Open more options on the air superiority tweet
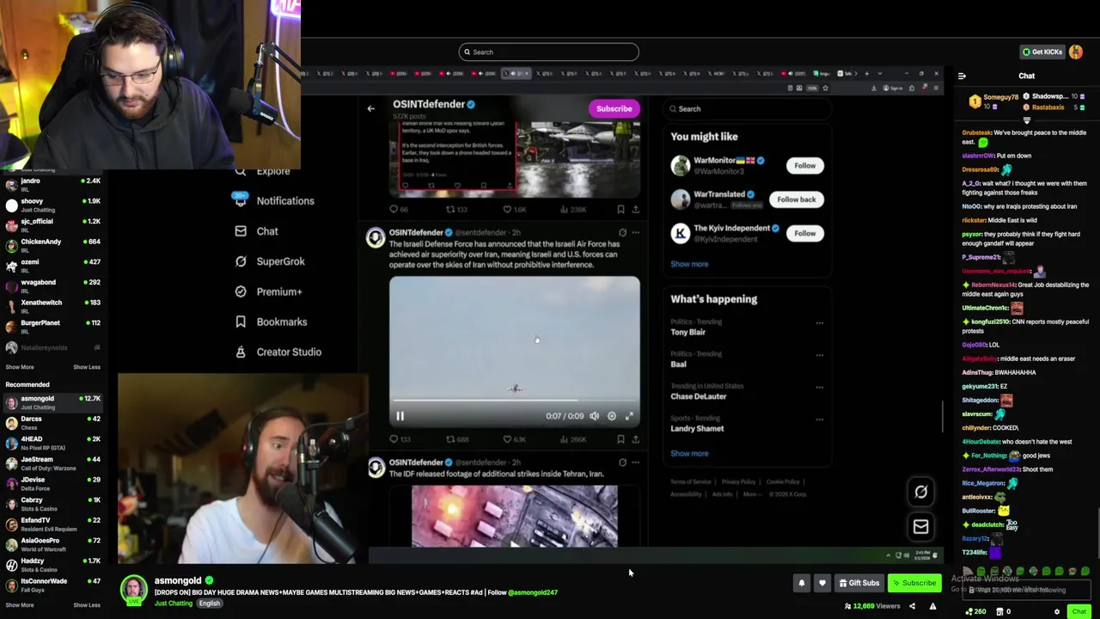Screen dimensions: 1100x619 pos(635,232)
